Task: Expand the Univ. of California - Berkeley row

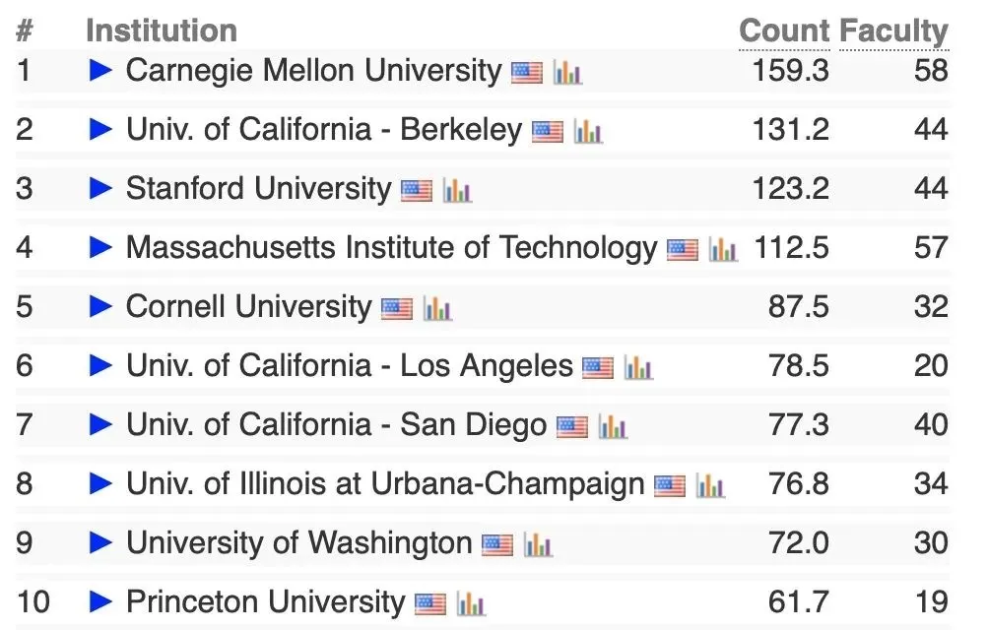Action: pos(100,130)
